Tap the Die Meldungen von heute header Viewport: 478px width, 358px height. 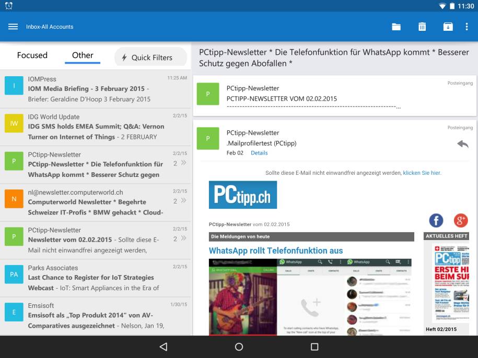pos(311,236)
